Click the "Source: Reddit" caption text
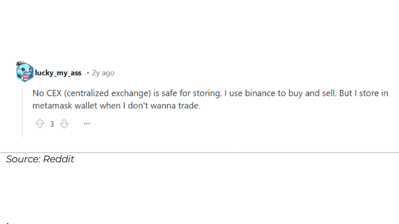Screen dimensions: 399x224 click(40, 159)
